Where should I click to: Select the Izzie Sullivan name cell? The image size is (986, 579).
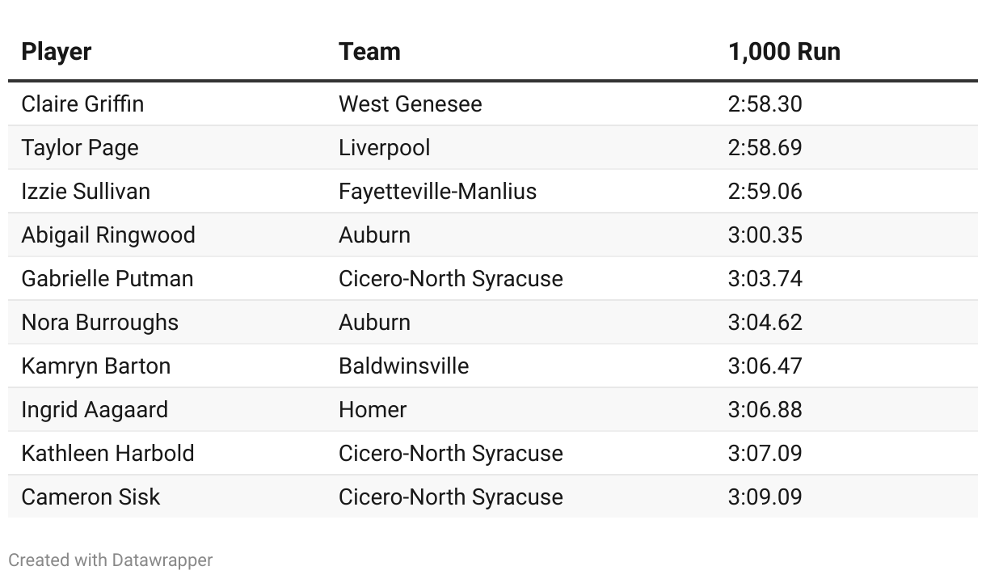[x=86, y=192]
